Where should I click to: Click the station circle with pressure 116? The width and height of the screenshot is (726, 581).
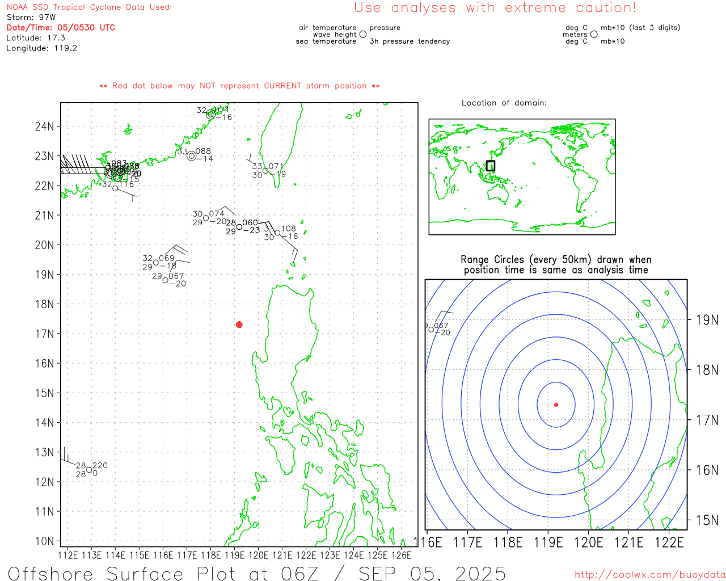pos(115,188)
